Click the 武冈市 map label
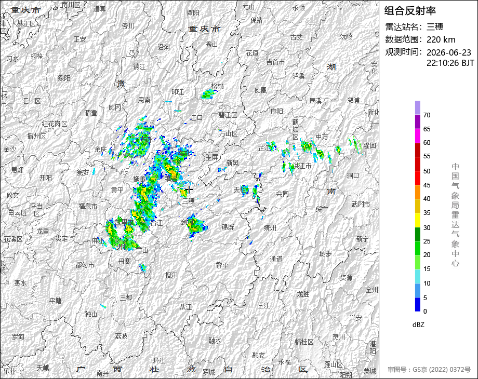478x379 pixels. tap(361, 204)
